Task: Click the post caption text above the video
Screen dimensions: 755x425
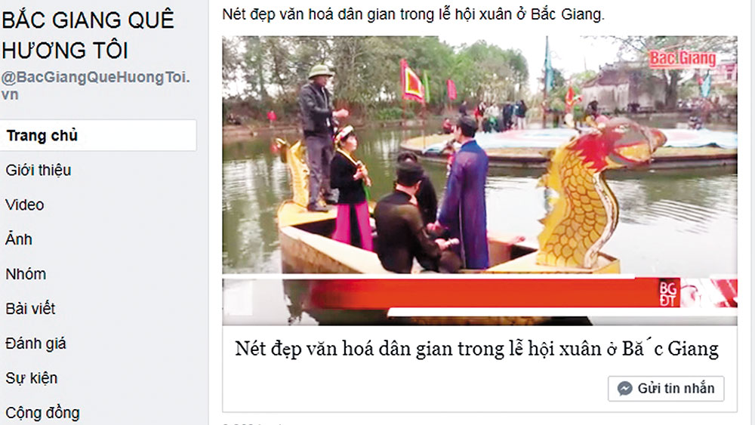Action: pos(413,14)
